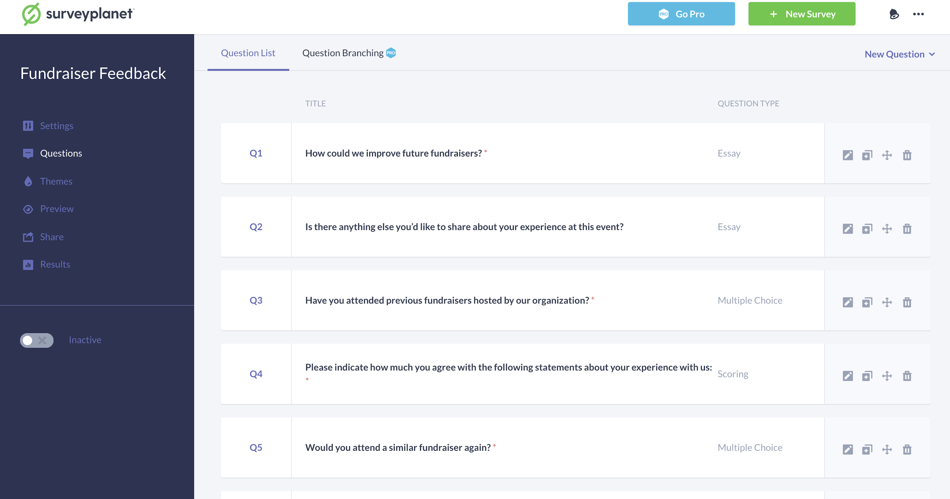The width and height of the screenshot is (950, 499).
Task: Toggle the survey active/inactive switch
Action: click(36, 340)
